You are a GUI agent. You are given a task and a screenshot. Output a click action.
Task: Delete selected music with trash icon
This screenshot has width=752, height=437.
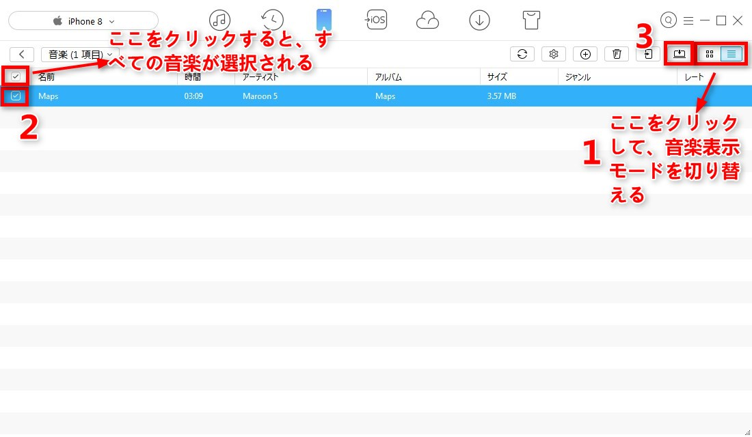617,54
